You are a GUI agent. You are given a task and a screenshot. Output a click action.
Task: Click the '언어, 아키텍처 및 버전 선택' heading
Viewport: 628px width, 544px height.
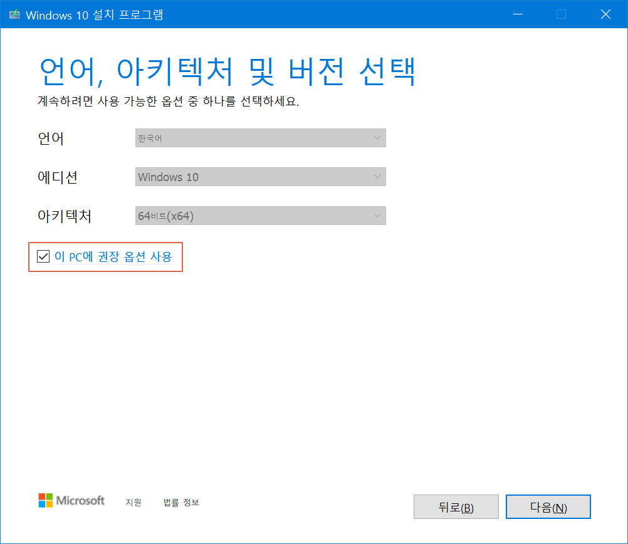[x=227, y=71]
